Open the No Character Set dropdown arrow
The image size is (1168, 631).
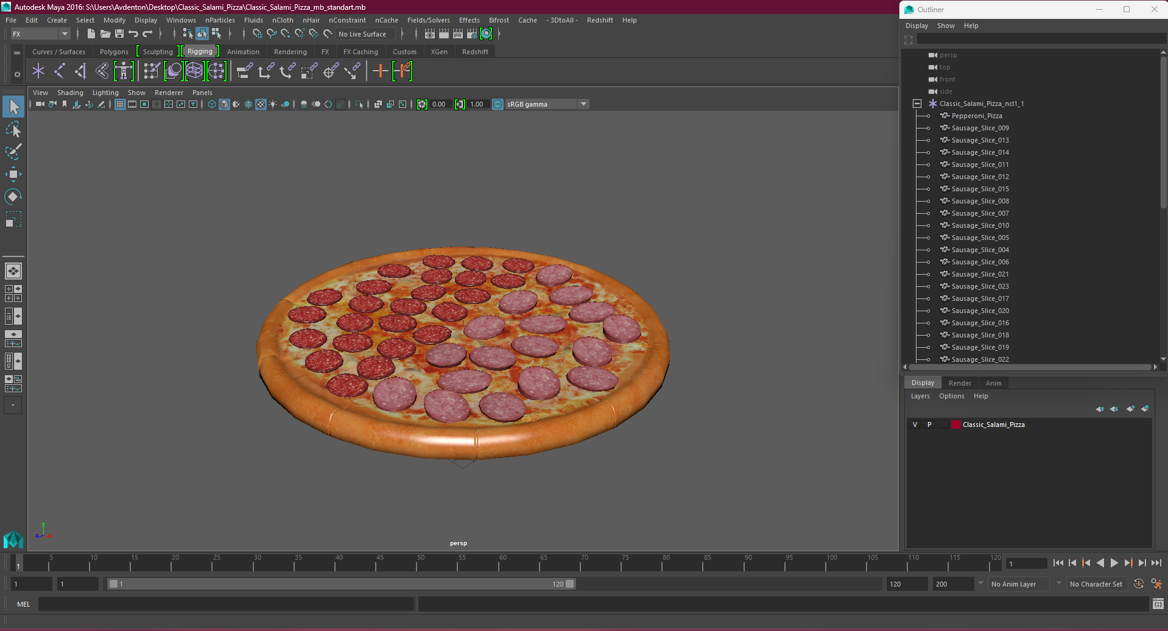(x=1060, y=583)
